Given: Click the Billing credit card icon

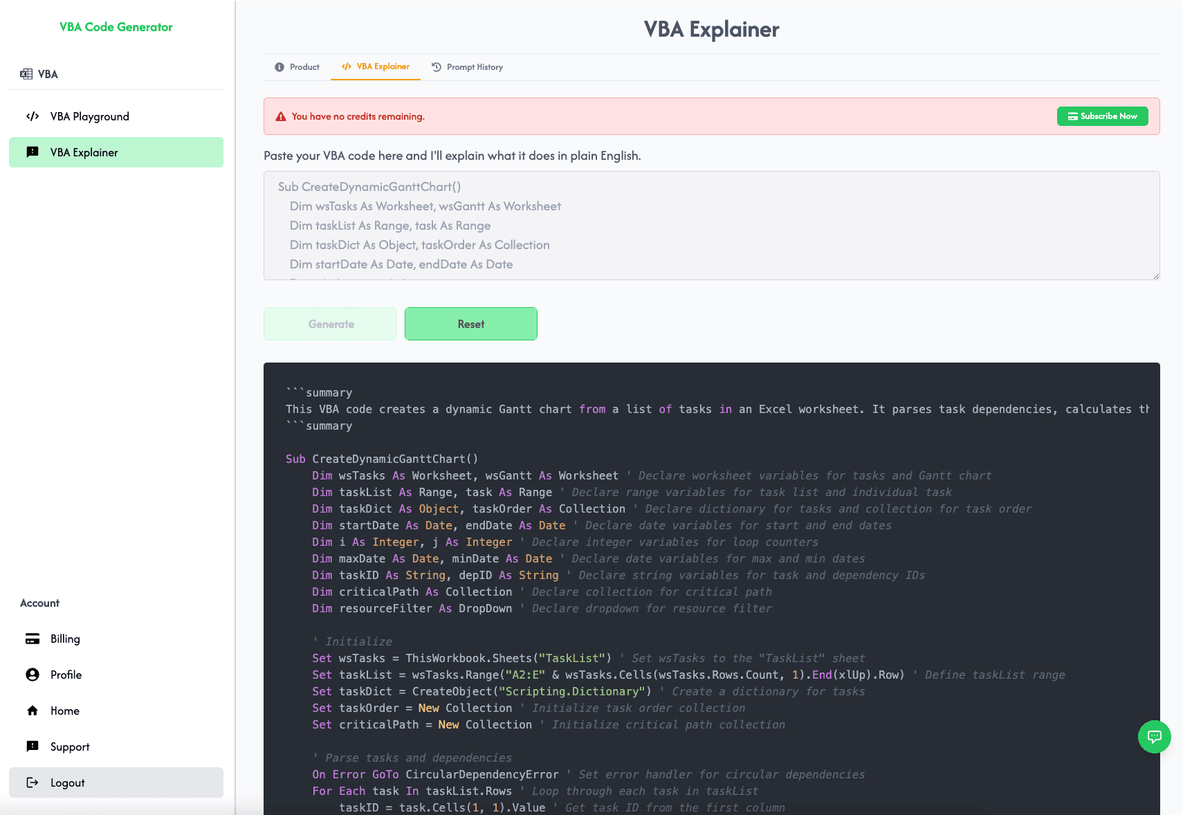Looking at the screenshot, I should click(33, 639).
